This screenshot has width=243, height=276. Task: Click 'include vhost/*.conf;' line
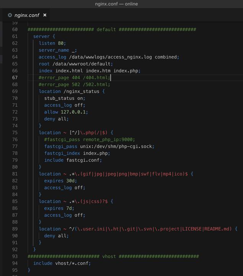coord(62,263)
